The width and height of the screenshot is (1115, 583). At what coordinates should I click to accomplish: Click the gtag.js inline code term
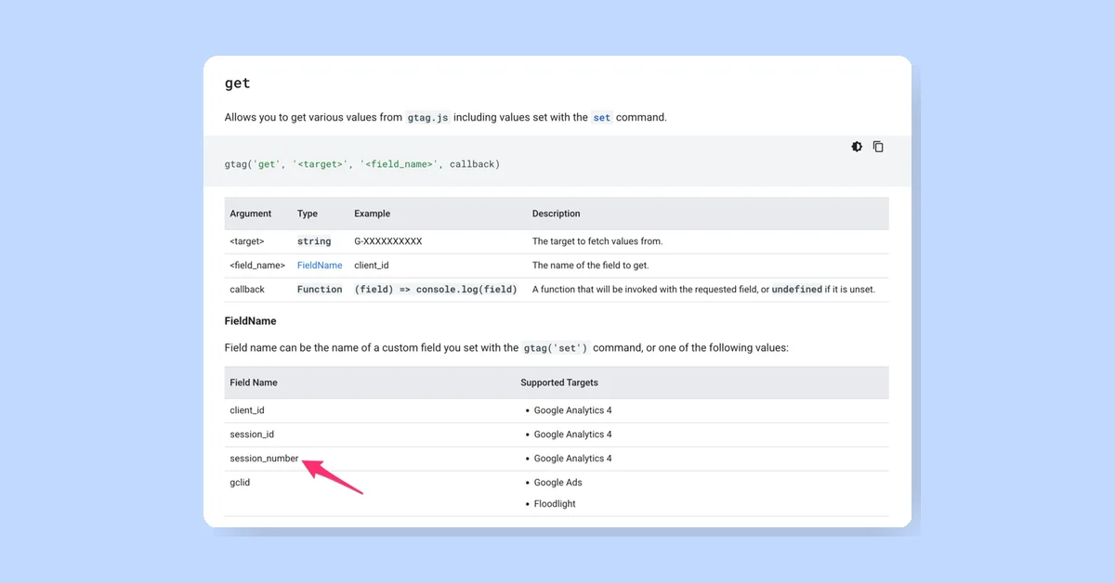428,118
